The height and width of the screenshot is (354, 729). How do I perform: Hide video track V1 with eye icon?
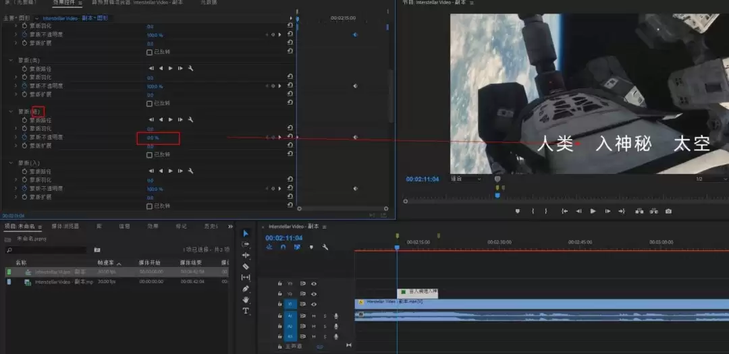pyautogui.click(x=314, y=304)
